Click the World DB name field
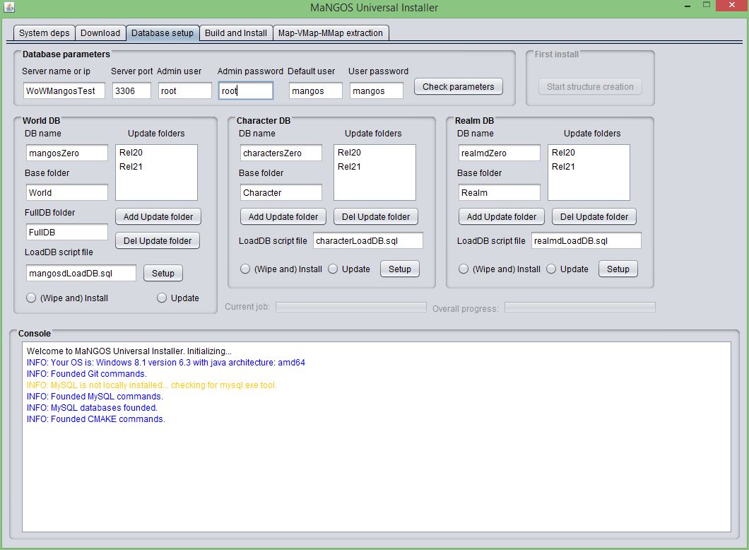The image size is (749, 550). point(67,153)
